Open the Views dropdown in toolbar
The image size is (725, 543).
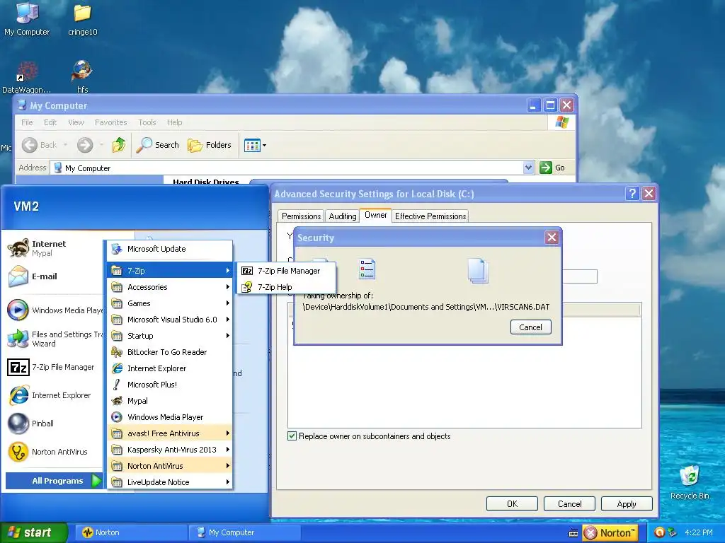point(255,145)
